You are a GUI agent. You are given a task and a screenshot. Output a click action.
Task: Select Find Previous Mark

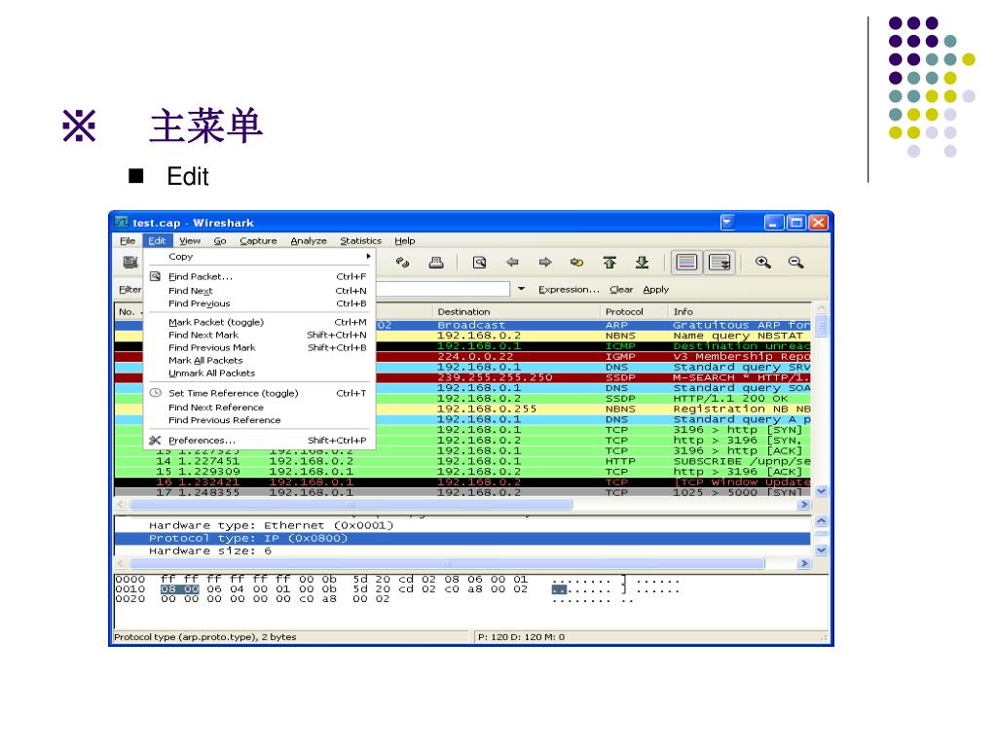pos(260,347)
